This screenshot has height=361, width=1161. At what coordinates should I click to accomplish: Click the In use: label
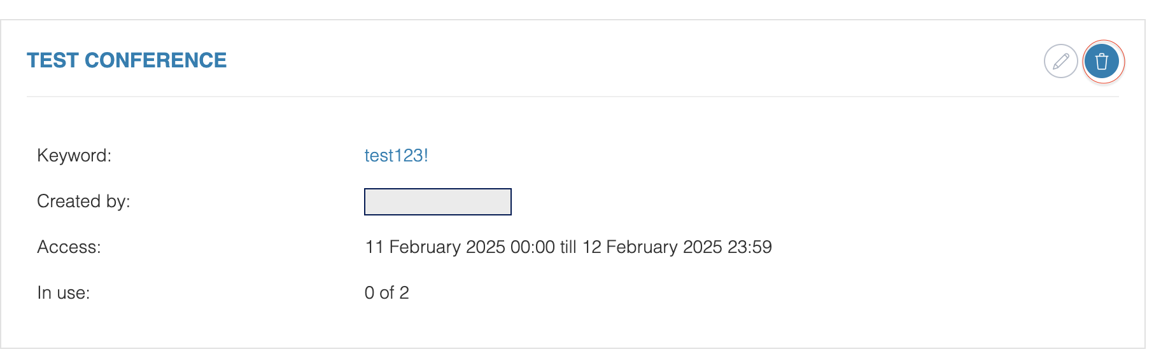click(64, 293)
